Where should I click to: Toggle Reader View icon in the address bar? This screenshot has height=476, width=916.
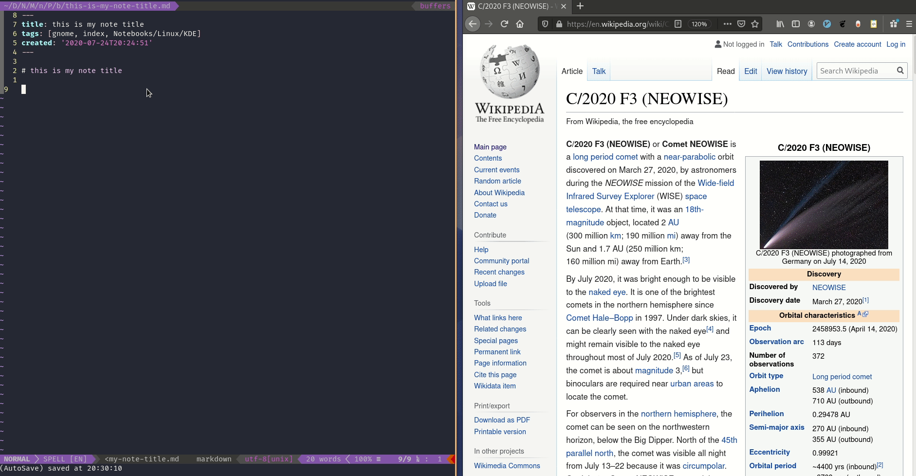pyautogui.click(x=678, y=24)
